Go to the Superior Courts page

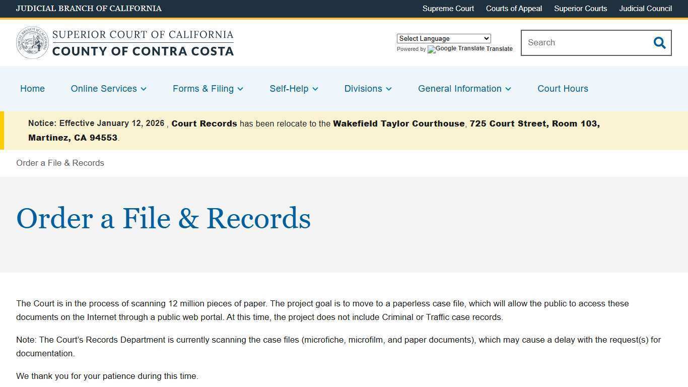(580, 9)
